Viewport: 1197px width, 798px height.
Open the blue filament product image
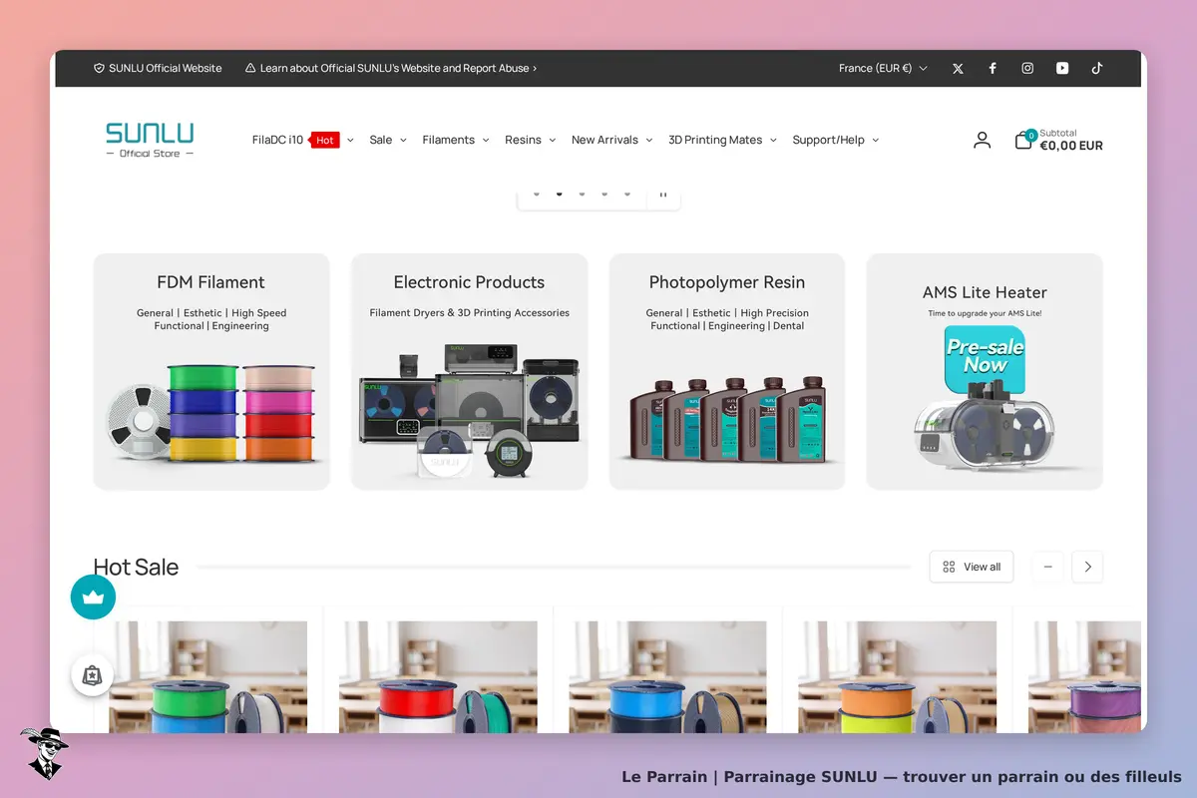668,677
